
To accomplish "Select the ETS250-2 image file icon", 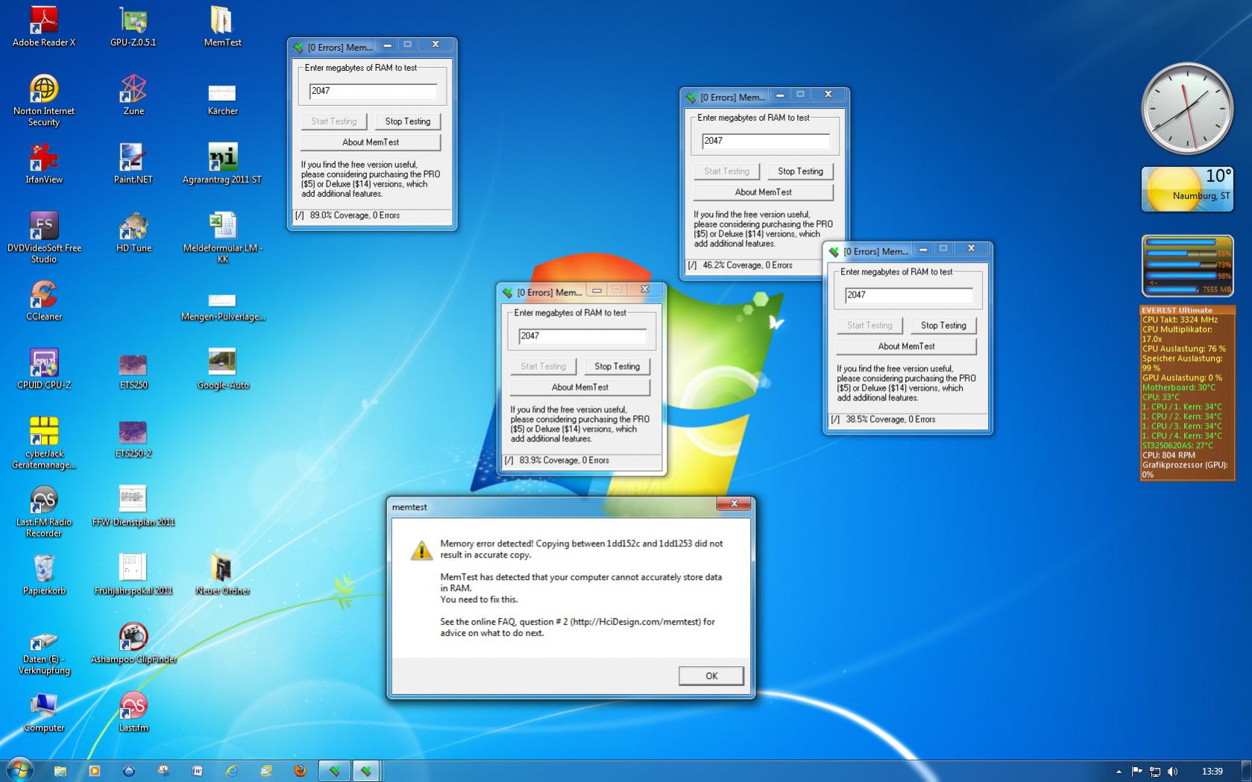I will [133, 438].
